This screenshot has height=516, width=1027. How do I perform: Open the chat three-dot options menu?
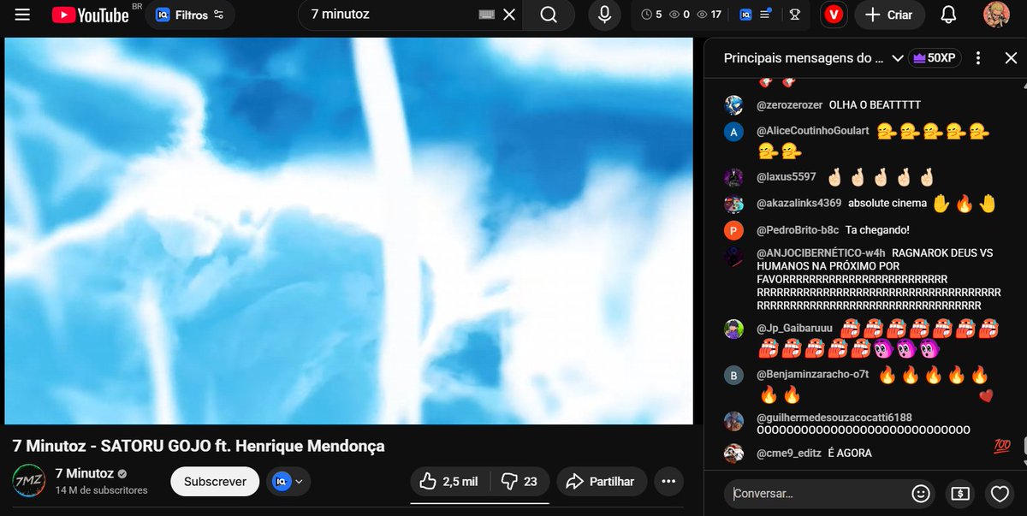978,58
